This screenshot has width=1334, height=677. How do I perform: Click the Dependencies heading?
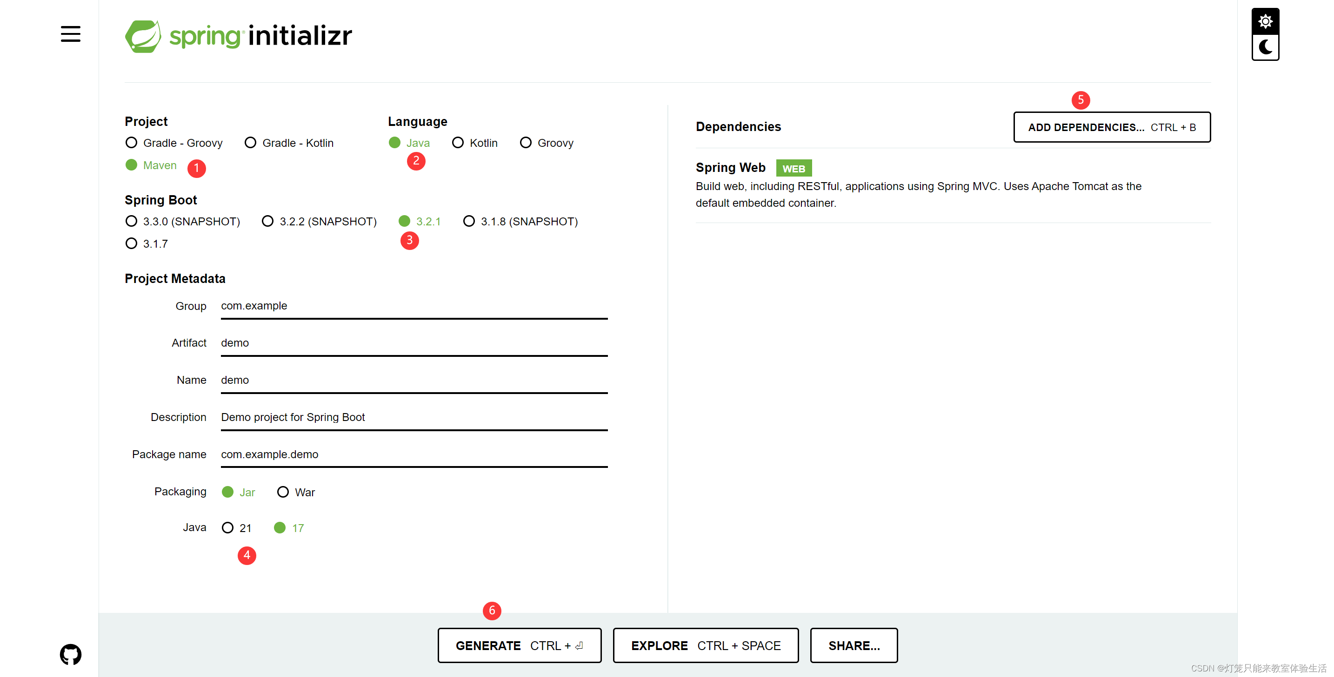pos(738,127)
